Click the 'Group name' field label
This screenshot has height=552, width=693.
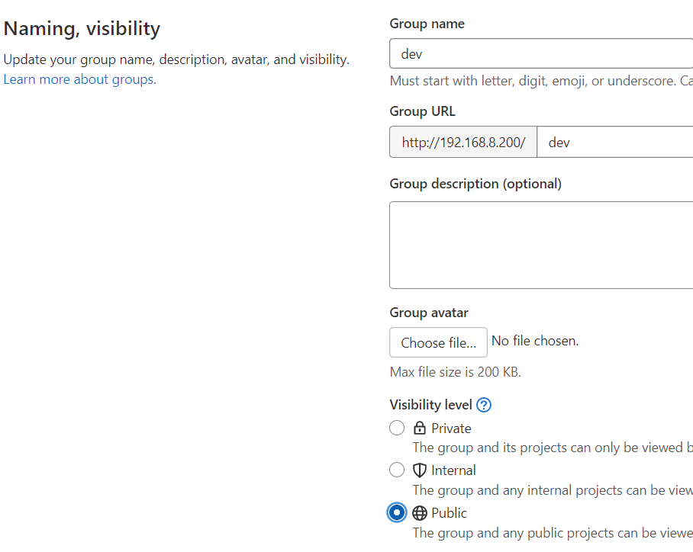[427, 24]
